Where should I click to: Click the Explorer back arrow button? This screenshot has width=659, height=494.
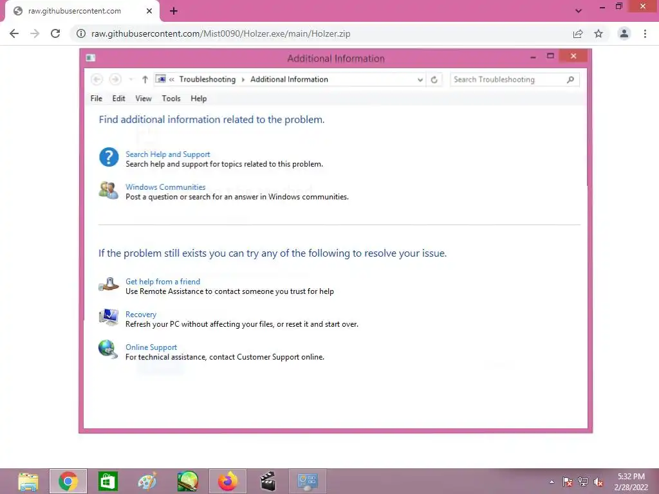pos(97,79)
